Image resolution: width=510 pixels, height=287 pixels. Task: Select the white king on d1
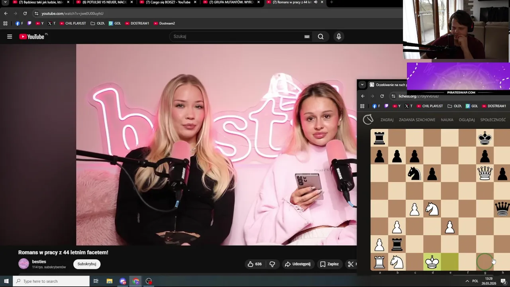click(432, 262)
